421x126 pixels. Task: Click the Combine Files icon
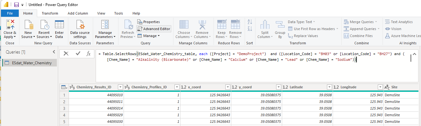tap(346, 36)
